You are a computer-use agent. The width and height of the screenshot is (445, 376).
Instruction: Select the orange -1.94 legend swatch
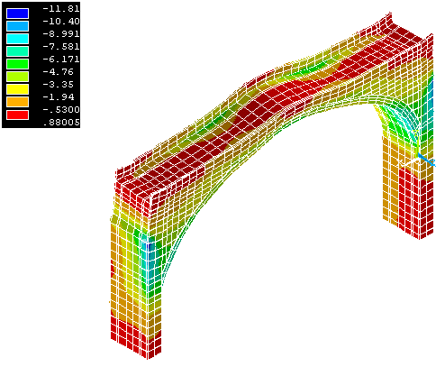click(x=17, y=102)
